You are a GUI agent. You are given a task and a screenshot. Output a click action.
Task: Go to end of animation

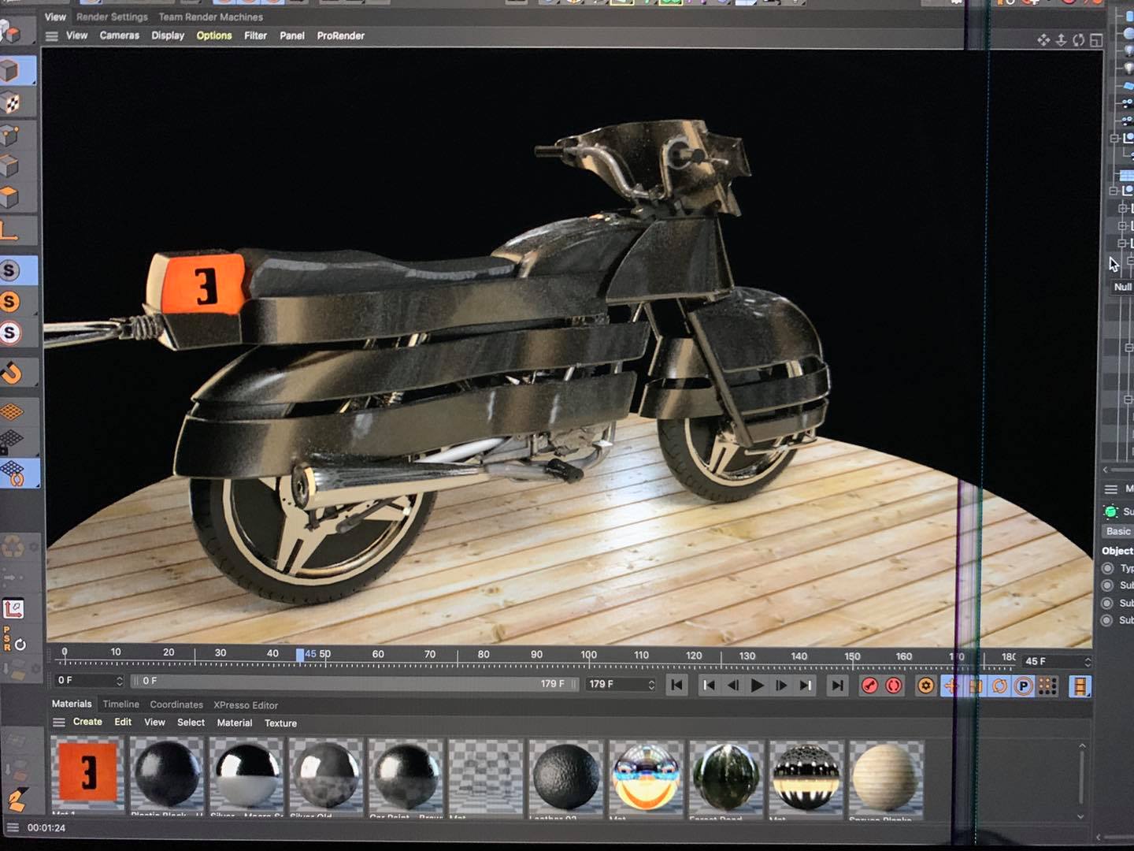click(837, 686)
